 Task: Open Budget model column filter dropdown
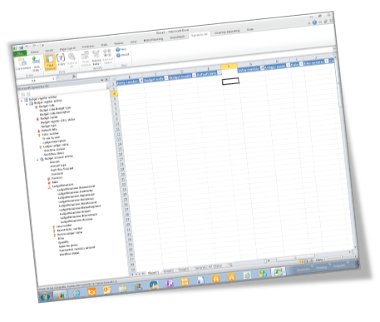pyautogui.click(x=194, y=75)
